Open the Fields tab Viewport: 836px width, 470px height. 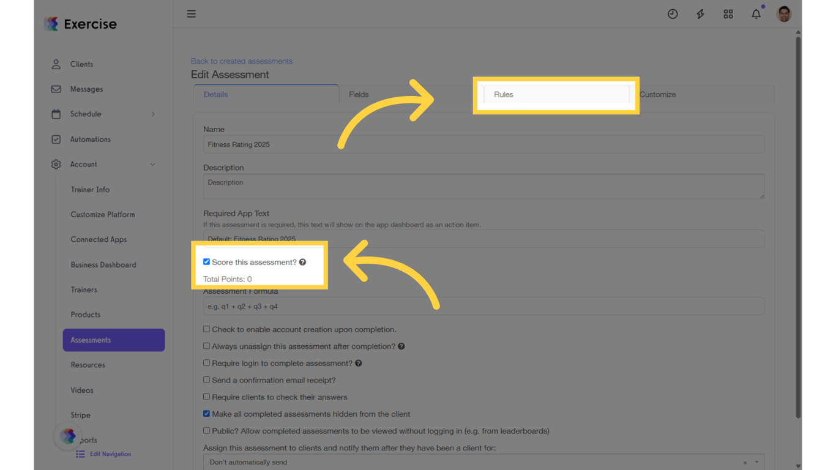point(359,94)
